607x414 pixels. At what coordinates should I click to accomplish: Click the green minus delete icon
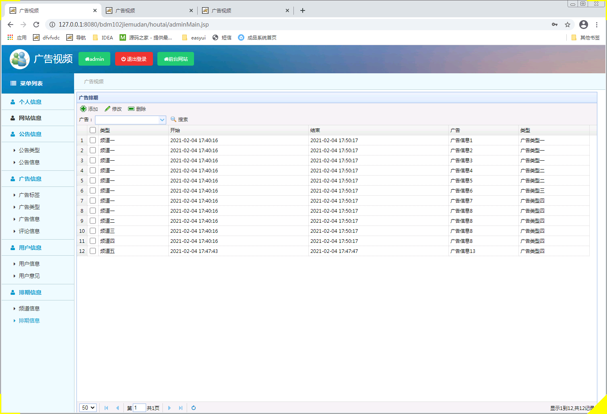click(131, 109)
